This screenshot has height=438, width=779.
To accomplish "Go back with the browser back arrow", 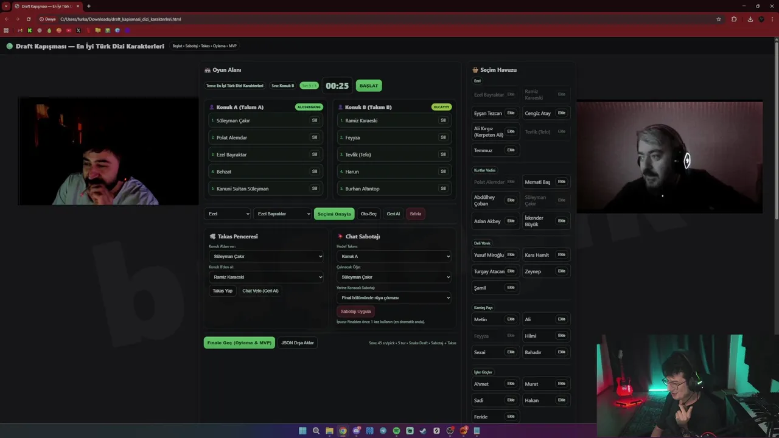I will click(7, 19).
